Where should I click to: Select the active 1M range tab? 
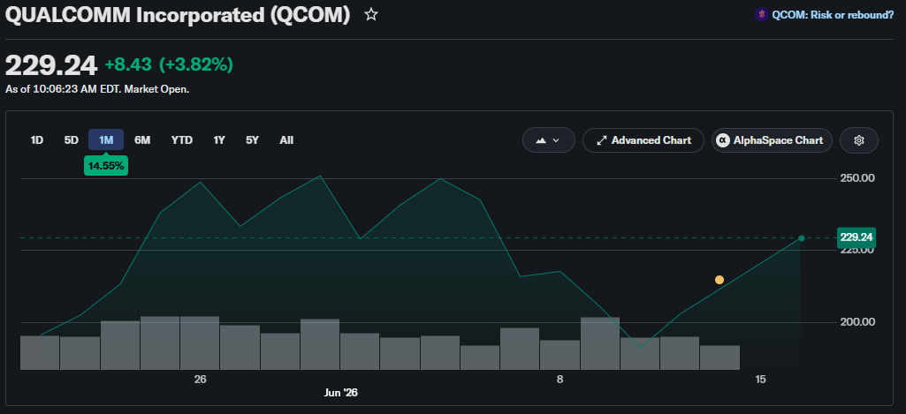pos(106,140)
